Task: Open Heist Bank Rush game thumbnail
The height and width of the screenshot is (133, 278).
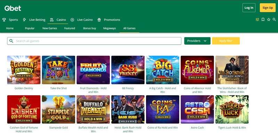Action: pyautogui.click(x=128, y=109)
